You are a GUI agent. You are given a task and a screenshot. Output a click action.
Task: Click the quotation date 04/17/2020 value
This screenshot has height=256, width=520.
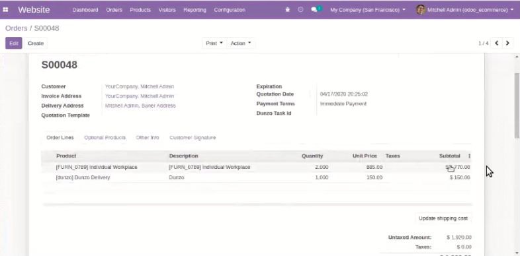344,94
